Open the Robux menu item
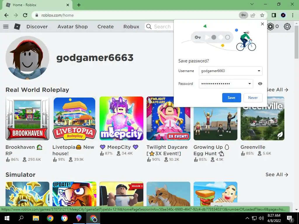Image resolution: width=299 pixels, height=224 pixels. [x=131, y=27]
